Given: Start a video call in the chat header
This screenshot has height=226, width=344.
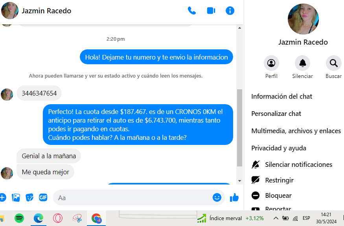Looking at the screenshot, I should pos(211,11).
